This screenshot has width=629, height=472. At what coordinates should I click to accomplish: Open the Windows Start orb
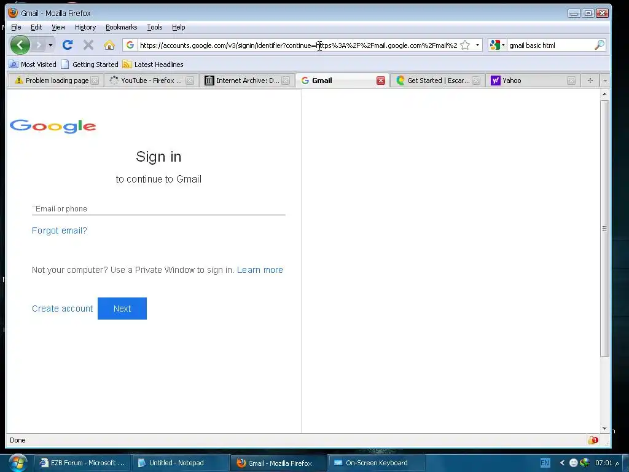[x=17, y=463]
